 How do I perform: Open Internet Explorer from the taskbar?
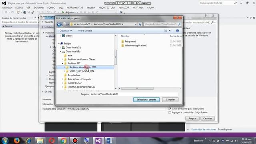point(28,140)
